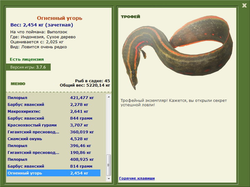Select Пилорыл 408,925 кг row
The height and width of the screenshot is (187, 250).
(54, 159)
